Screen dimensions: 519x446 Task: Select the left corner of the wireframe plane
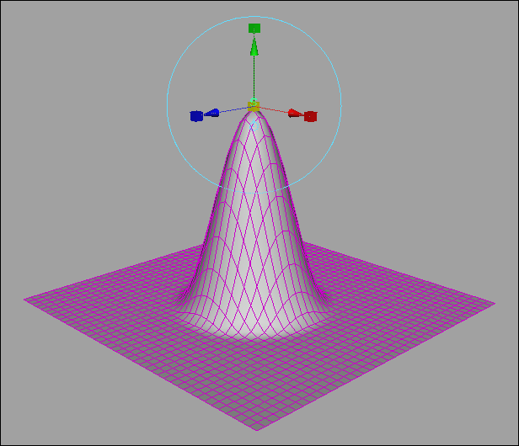pyautogui.click(x=25, y=300)
